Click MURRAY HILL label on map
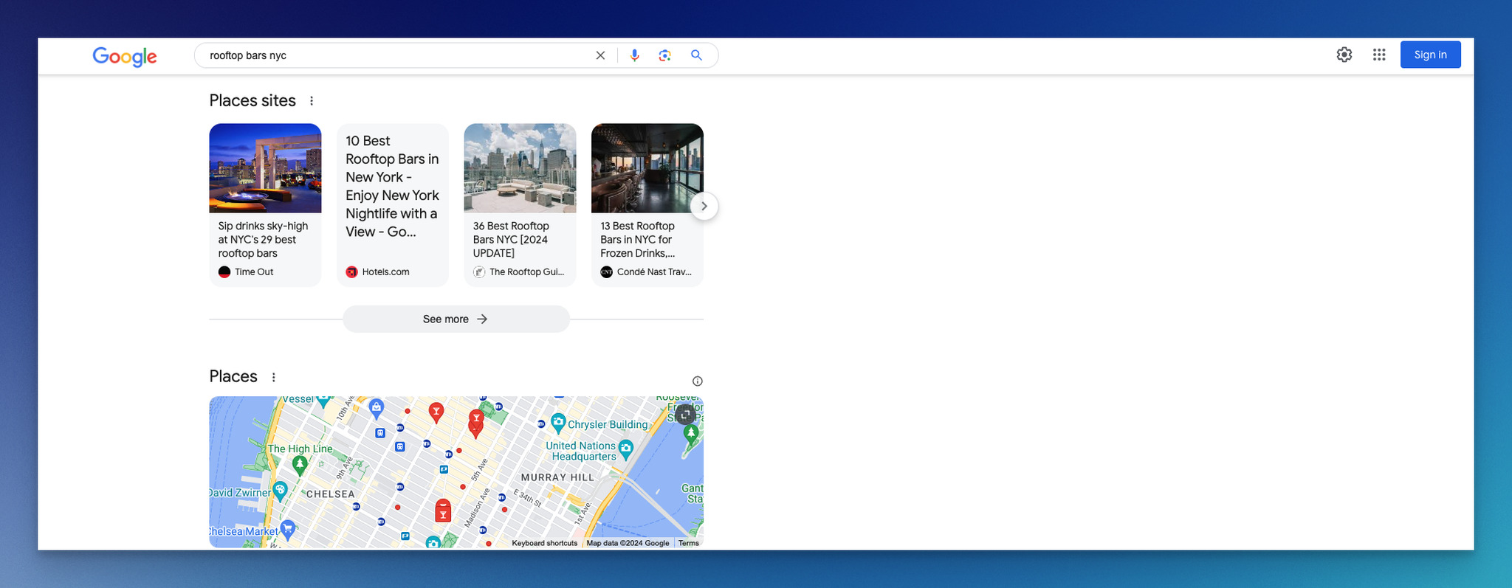This screenshot has width=1512, height=588. point(557,477)
